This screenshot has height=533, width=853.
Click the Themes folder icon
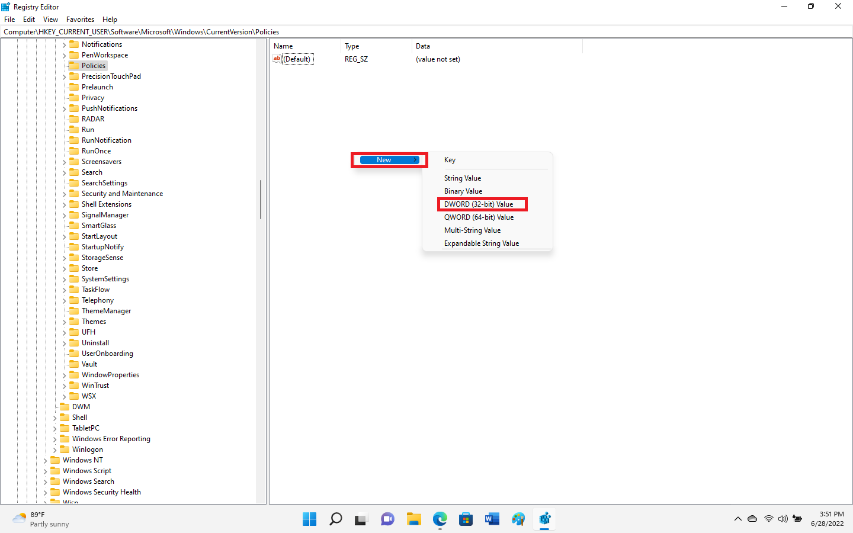tap(74, 322)
